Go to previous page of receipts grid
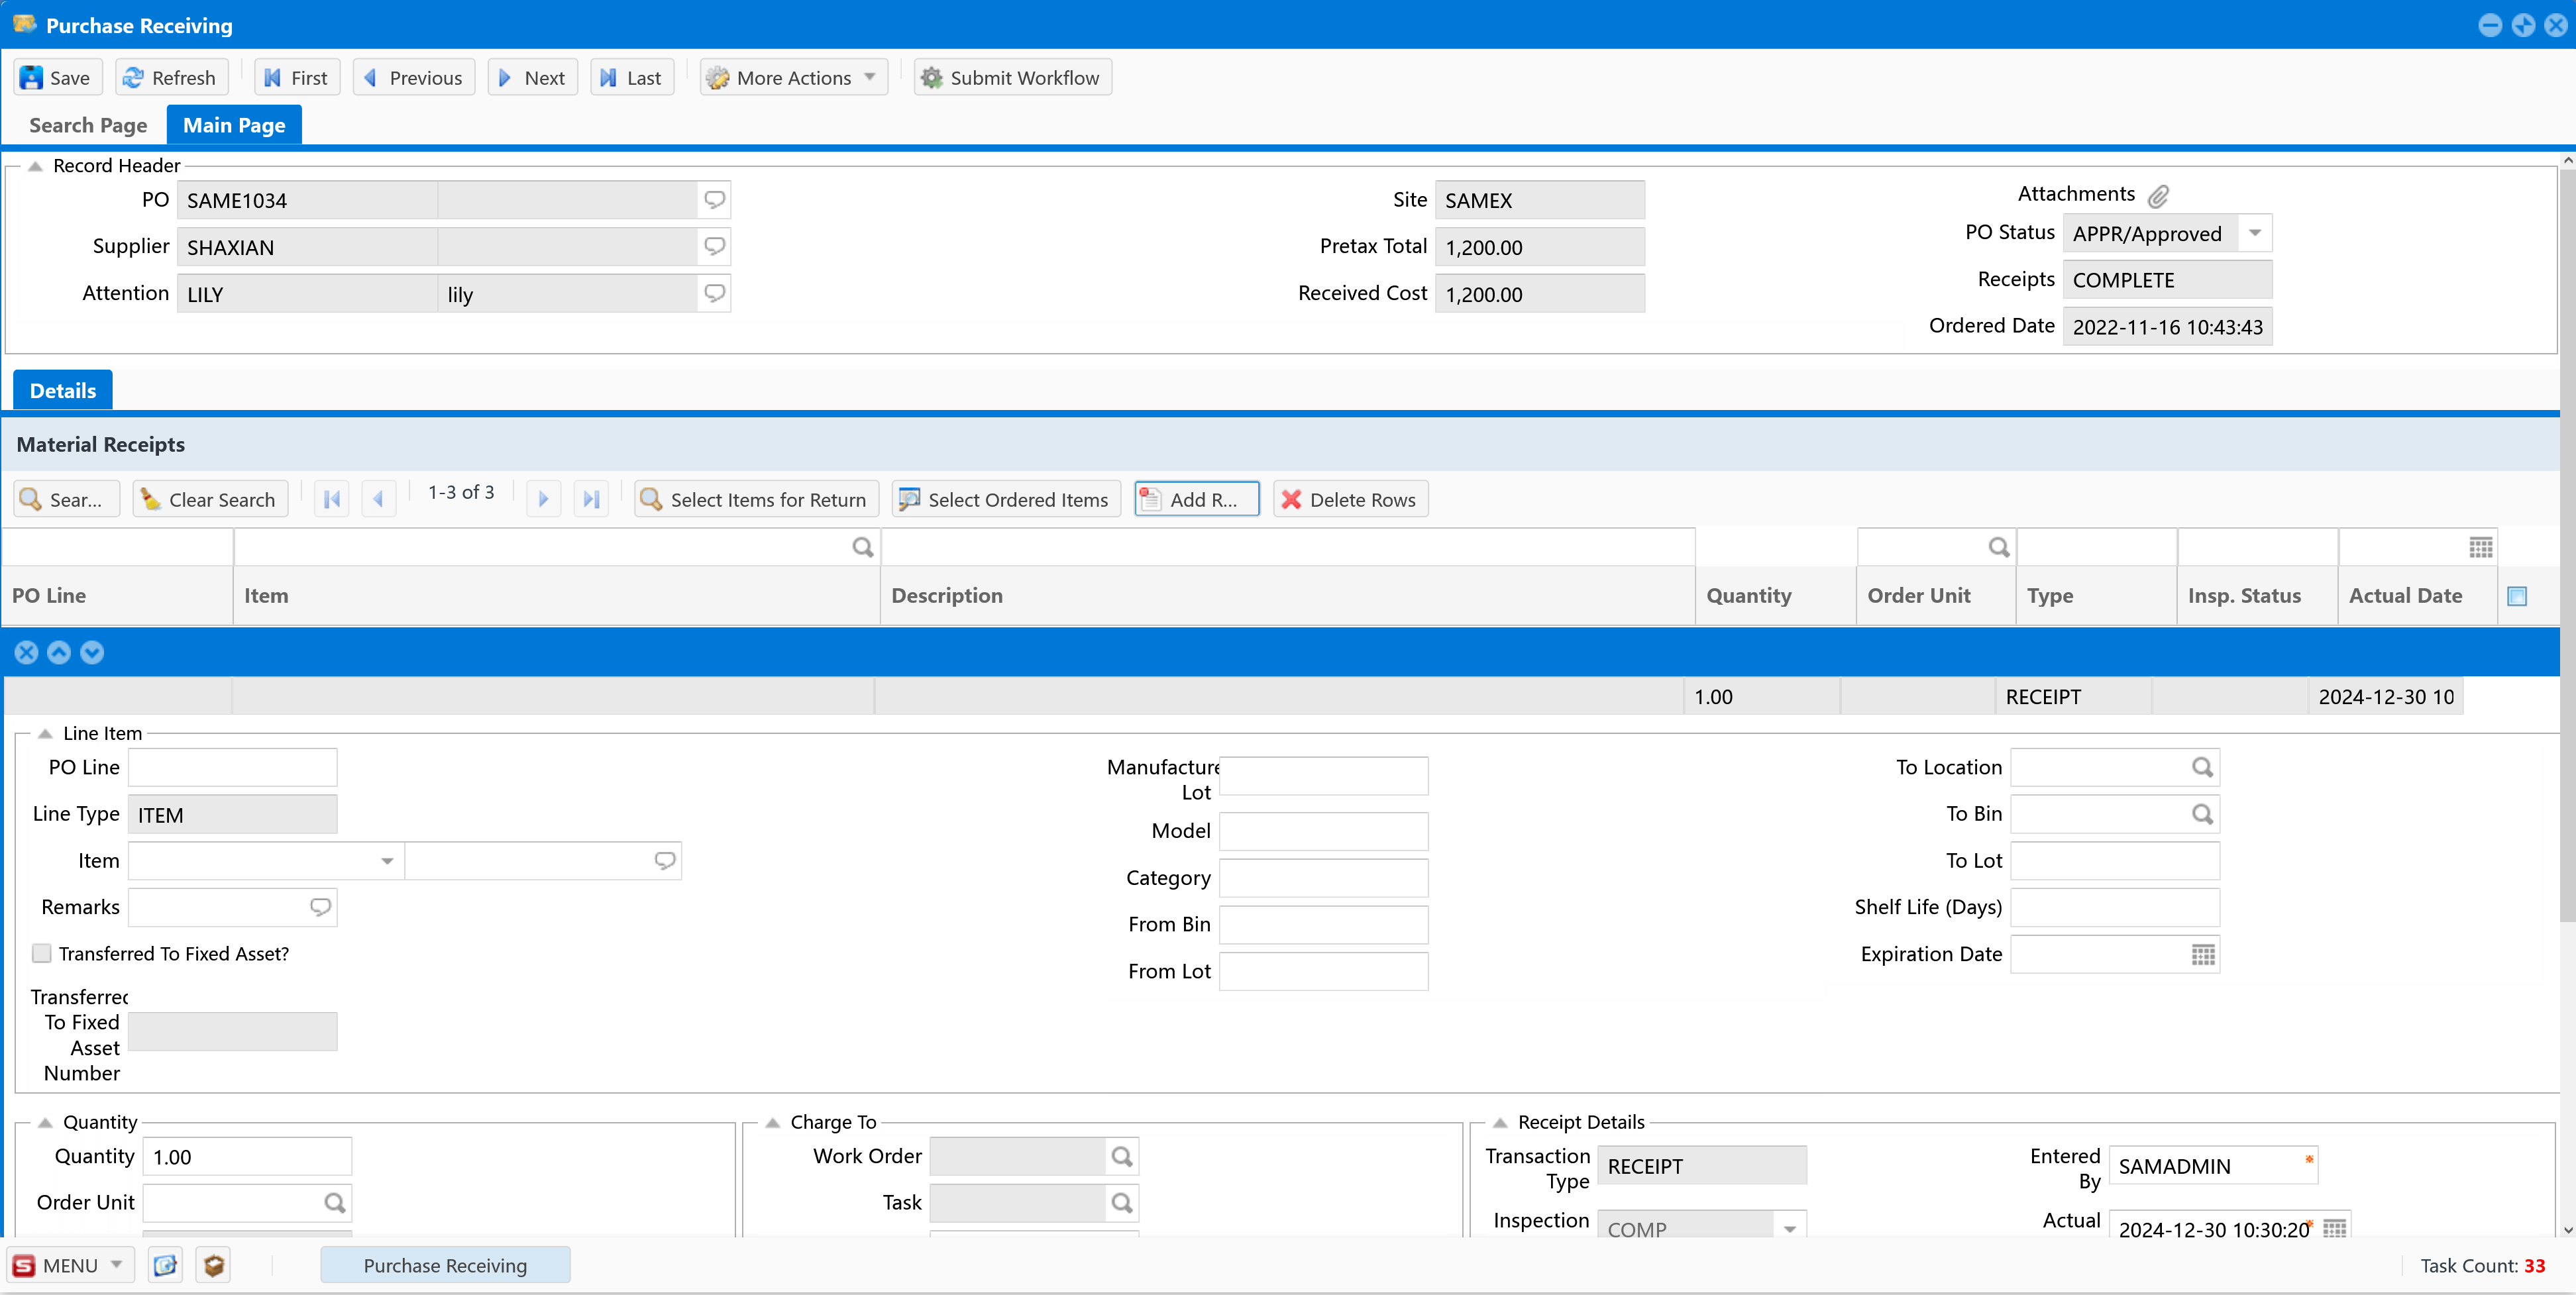This screenshot has width=2576, height=1295. coord(378,499)
